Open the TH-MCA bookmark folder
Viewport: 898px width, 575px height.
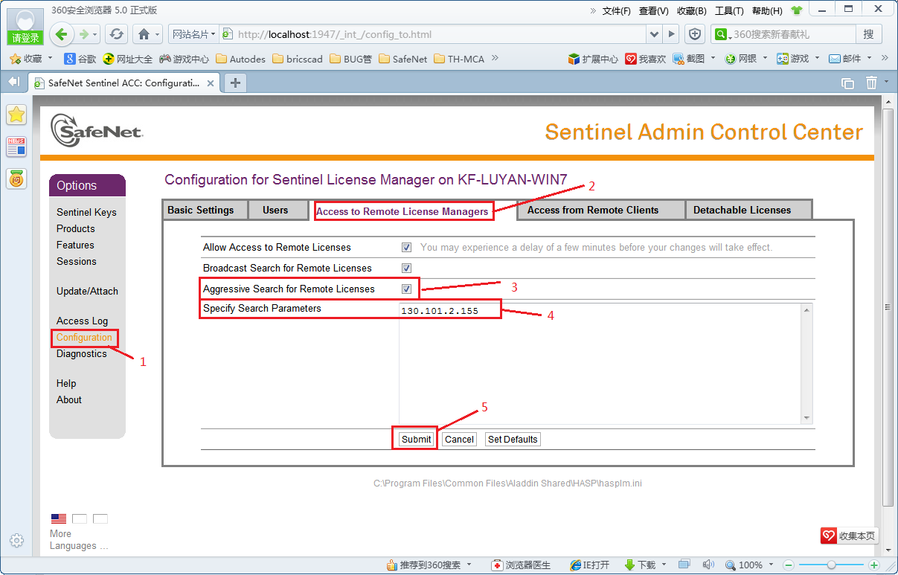click(459, 59)
